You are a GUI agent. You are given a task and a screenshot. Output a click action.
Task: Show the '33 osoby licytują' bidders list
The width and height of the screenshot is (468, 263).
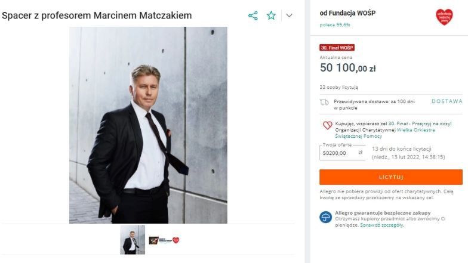[338, 86]
